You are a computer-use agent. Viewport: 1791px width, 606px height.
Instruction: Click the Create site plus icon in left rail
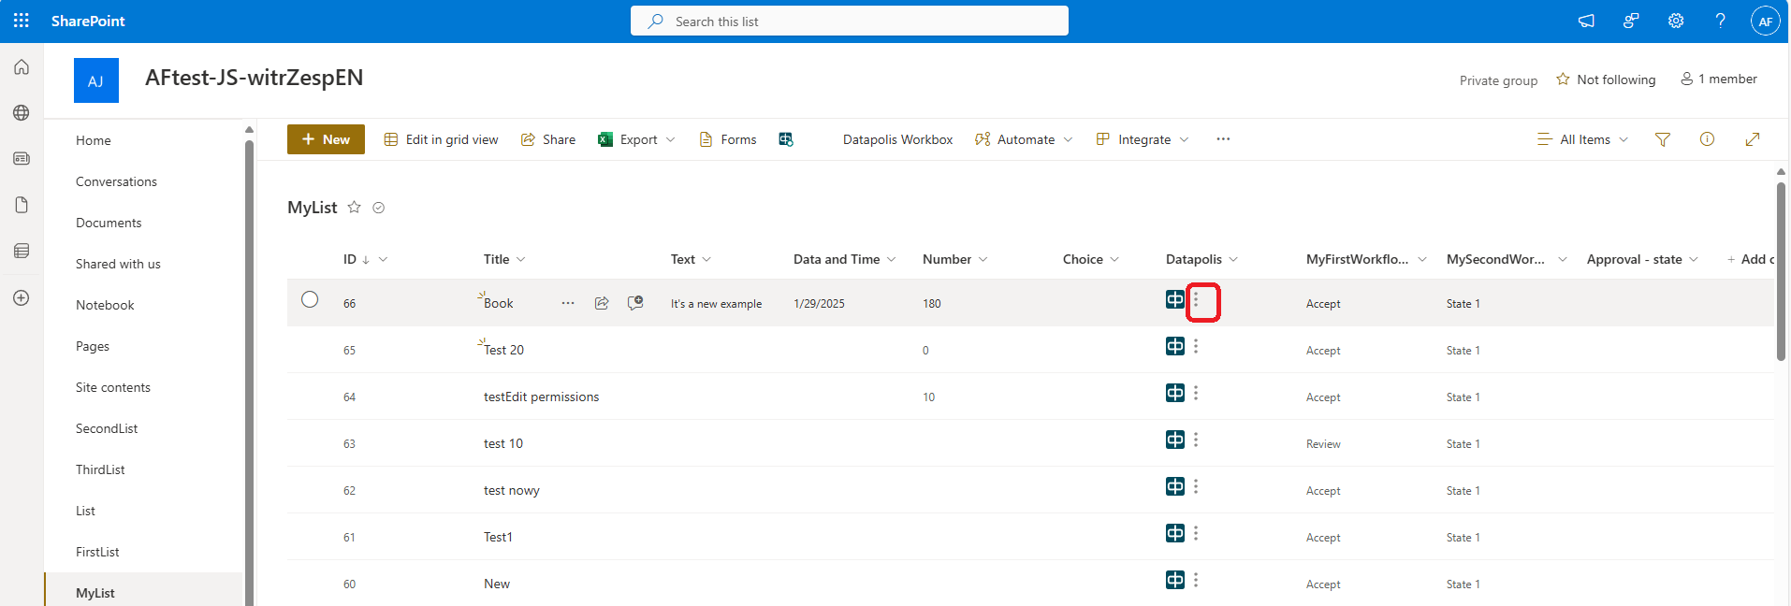(22, 298)
